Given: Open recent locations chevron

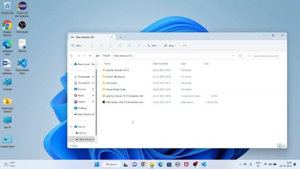Looking at the screenshot, I should pyautogui.click(x=84, y=56).
